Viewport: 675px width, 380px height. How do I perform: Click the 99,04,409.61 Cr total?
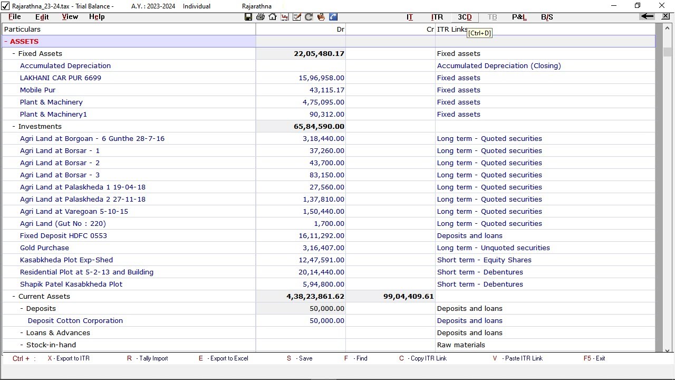point(409,296)
